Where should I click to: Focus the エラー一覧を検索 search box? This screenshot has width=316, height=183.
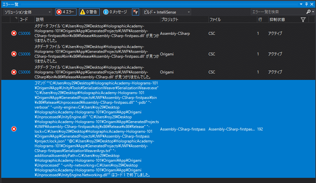278,12
